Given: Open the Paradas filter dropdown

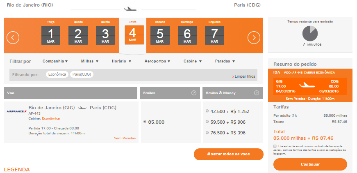Looking at the screenshot, I should [x=225, y=61].
